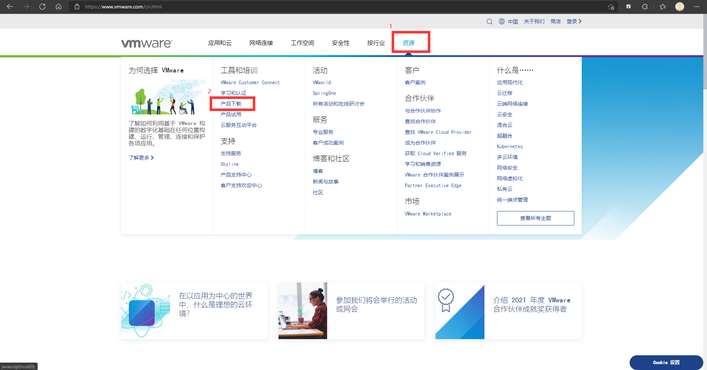Open 支持服务 link
Viewport: 707px width, 370px height.
pos(231,154)
